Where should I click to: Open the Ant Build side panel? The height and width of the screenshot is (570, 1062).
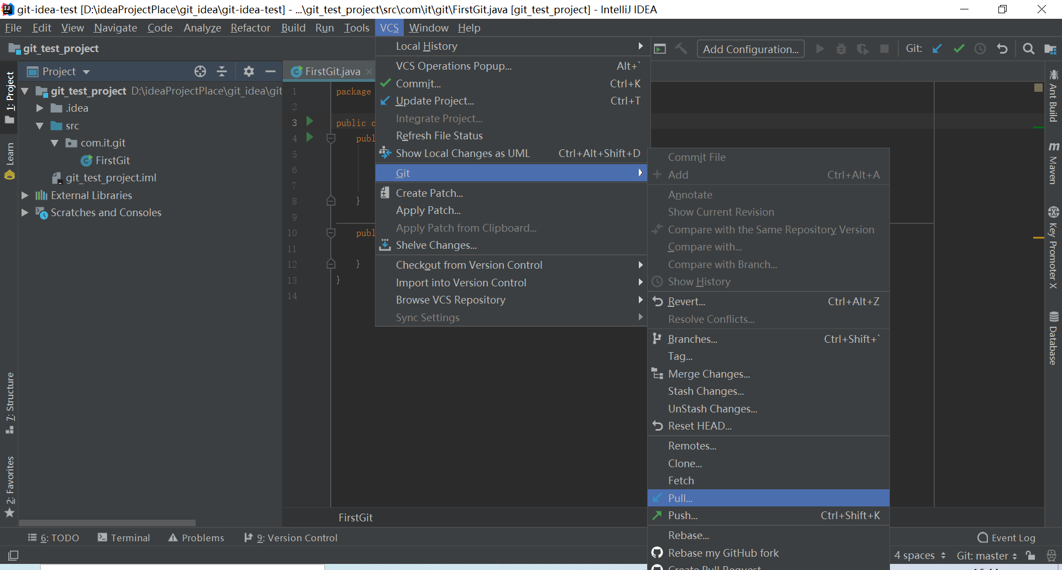tap(1053, 96)
